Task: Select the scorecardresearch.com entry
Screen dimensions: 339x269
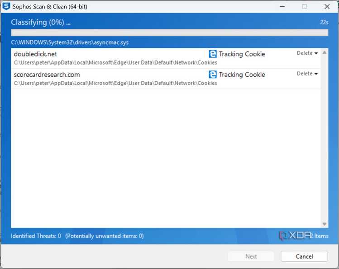Action: click(166, 79)
